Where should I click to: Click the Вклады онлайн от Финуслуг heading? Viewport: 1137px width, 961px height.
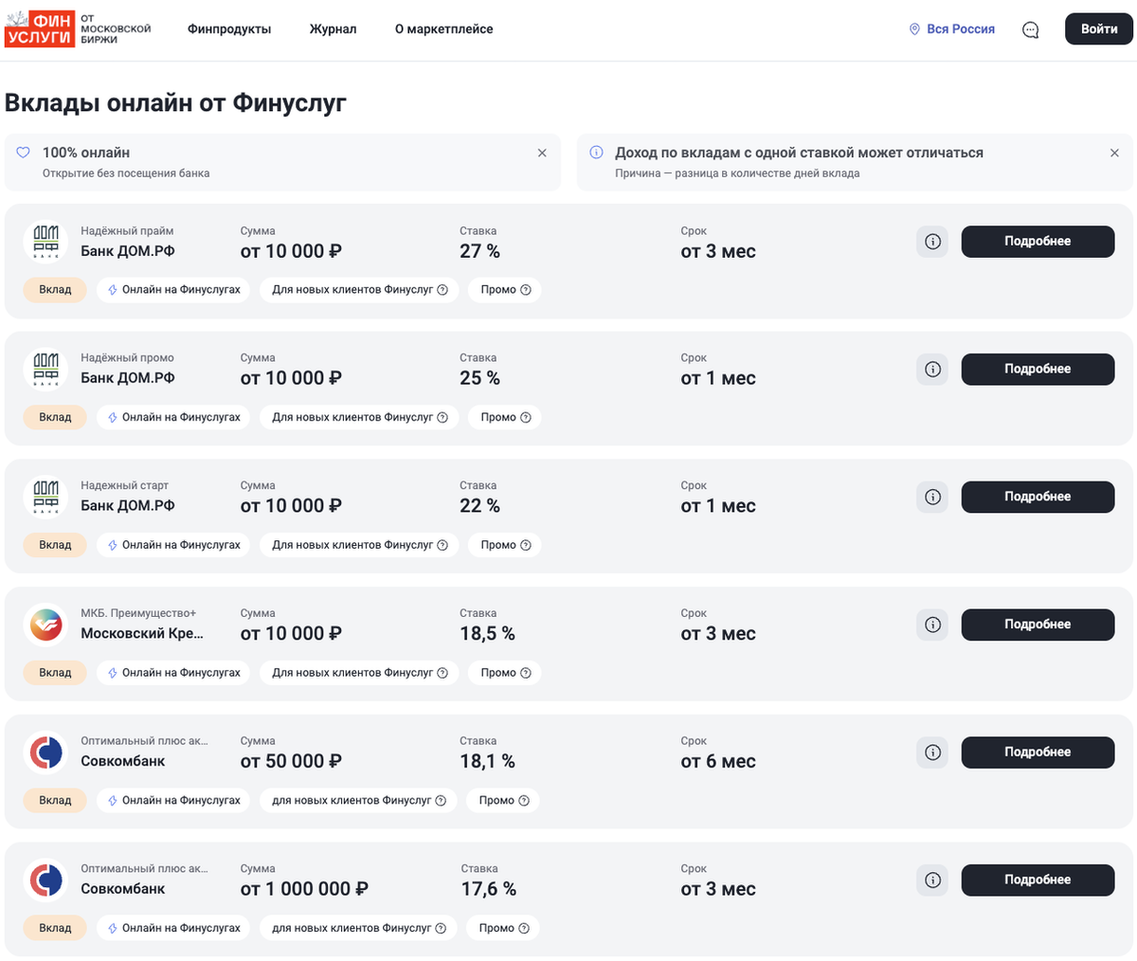(175, 102)
